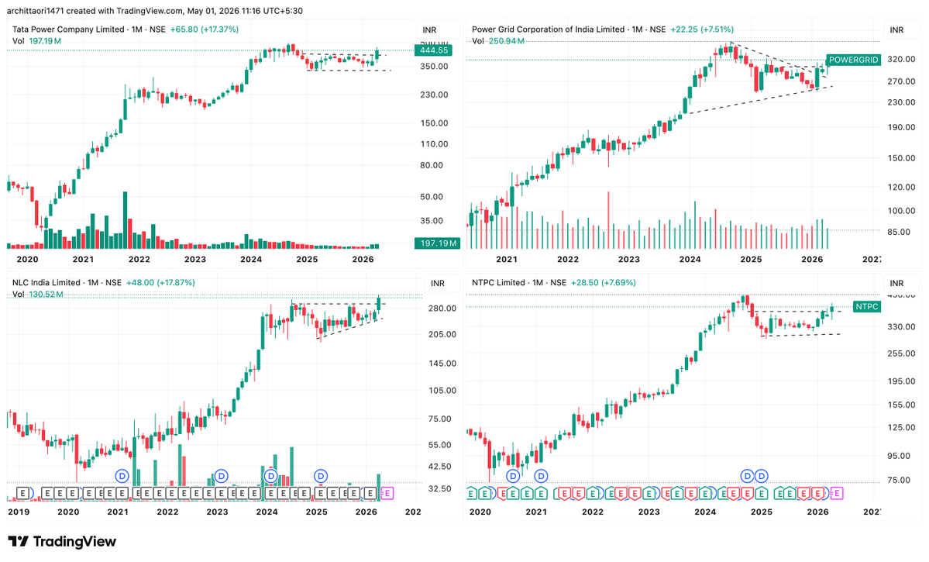Click the Vol 197.19 M text on Tata Power chart

click(x=36, y=41)
